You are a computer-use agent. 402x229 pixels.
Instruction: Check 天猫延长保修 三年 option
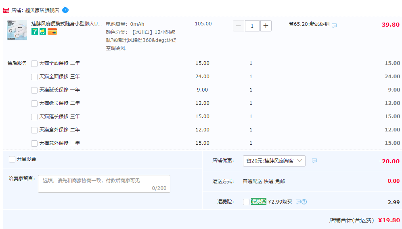[34, 117]
